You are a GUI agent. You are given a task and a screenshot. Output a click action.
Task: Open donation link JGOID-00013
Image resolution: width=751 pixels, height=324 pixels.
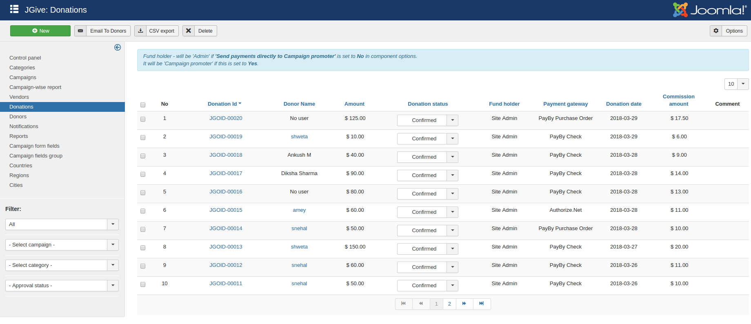226,247
